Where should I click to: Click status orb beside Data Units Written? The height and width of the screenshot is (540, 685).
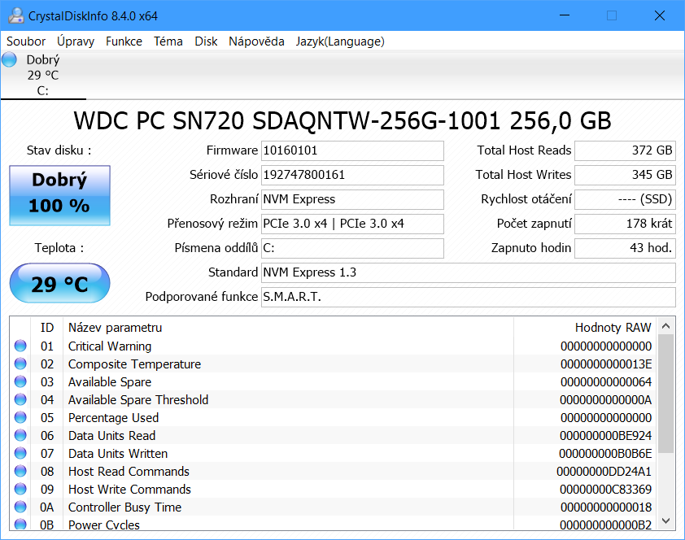coord(20,454)
